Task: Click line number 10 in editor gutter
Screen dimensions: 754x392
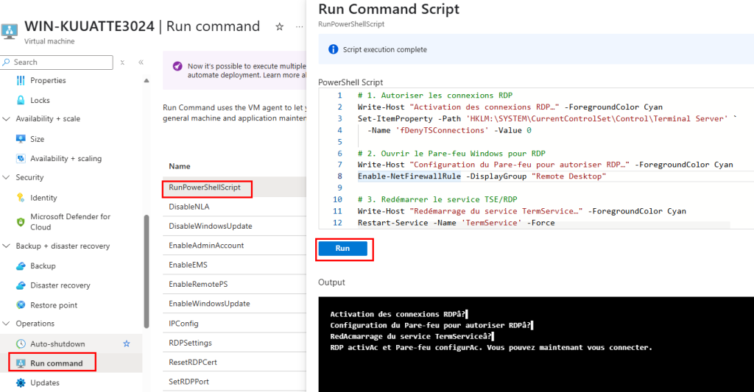Action: click(337, 199)
